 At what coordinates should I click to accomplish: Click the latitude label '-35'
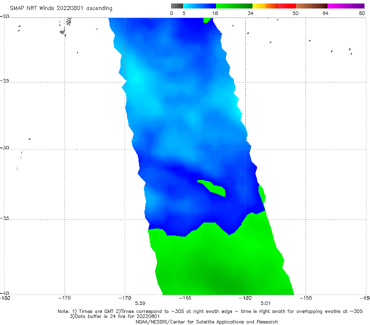click(x=4, y=218)
